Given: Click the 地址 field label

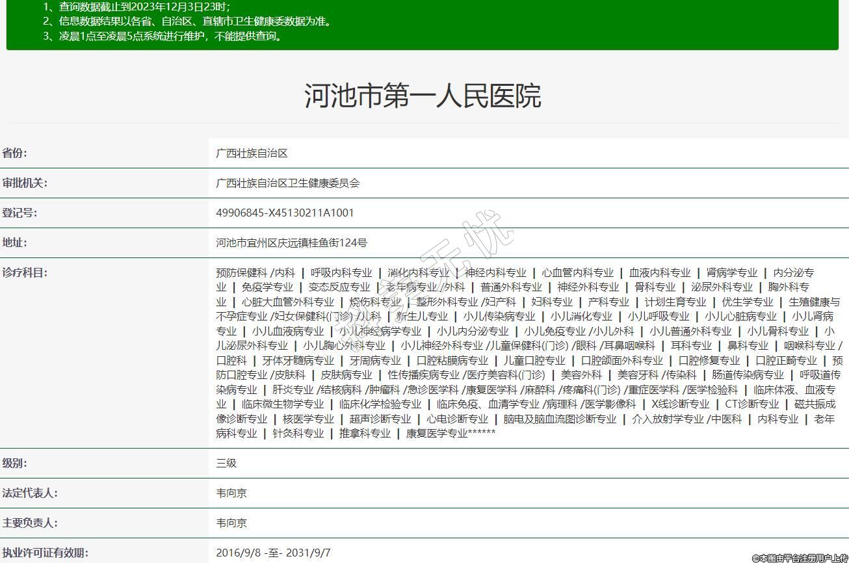Looking at the screenshot, I should 15,243.
